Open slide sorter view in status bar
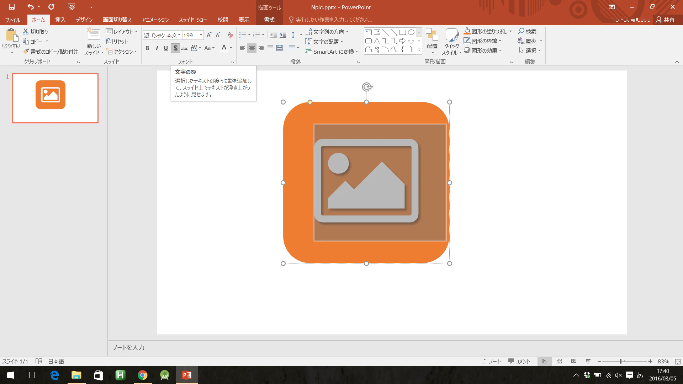Viewport: 683px width, 384px height. coord(559,361)
